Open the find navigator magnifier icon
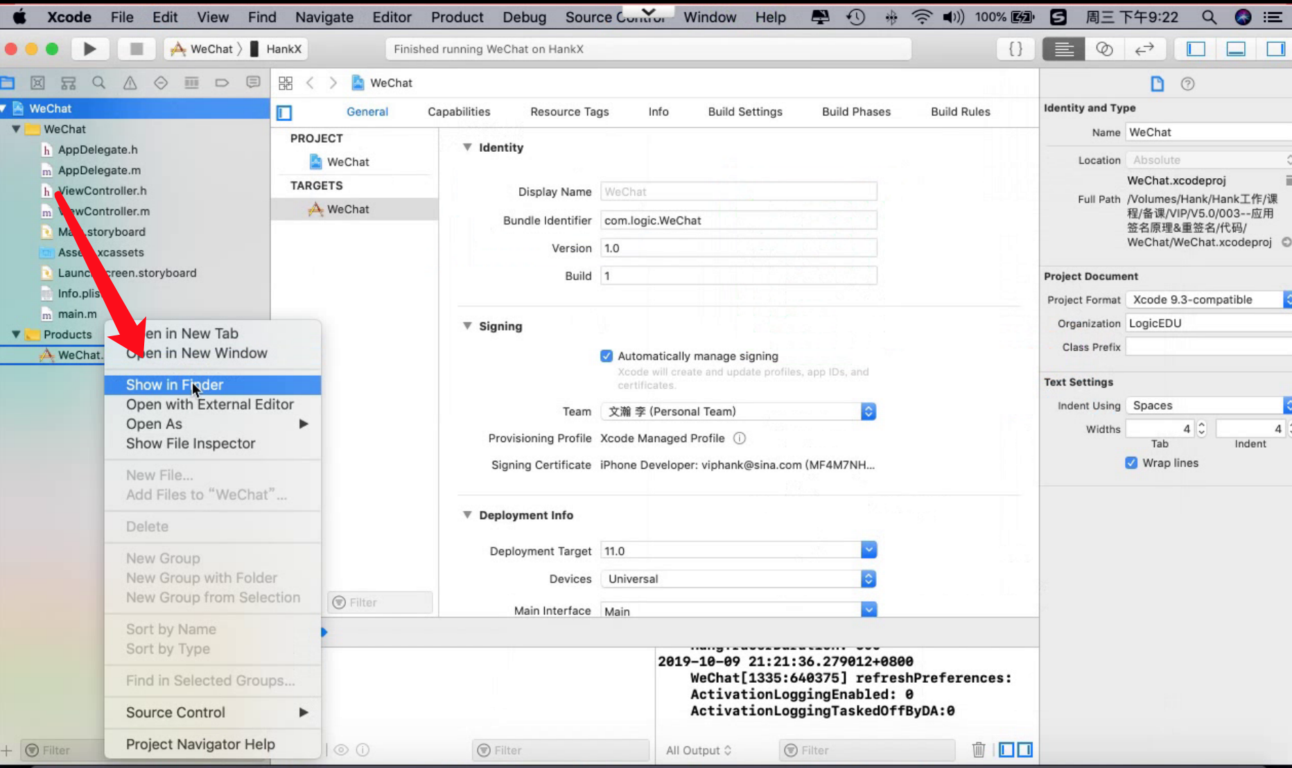The width and height of the screenshot is (1292, 768). pyautogui.click(x=99, y=83)
